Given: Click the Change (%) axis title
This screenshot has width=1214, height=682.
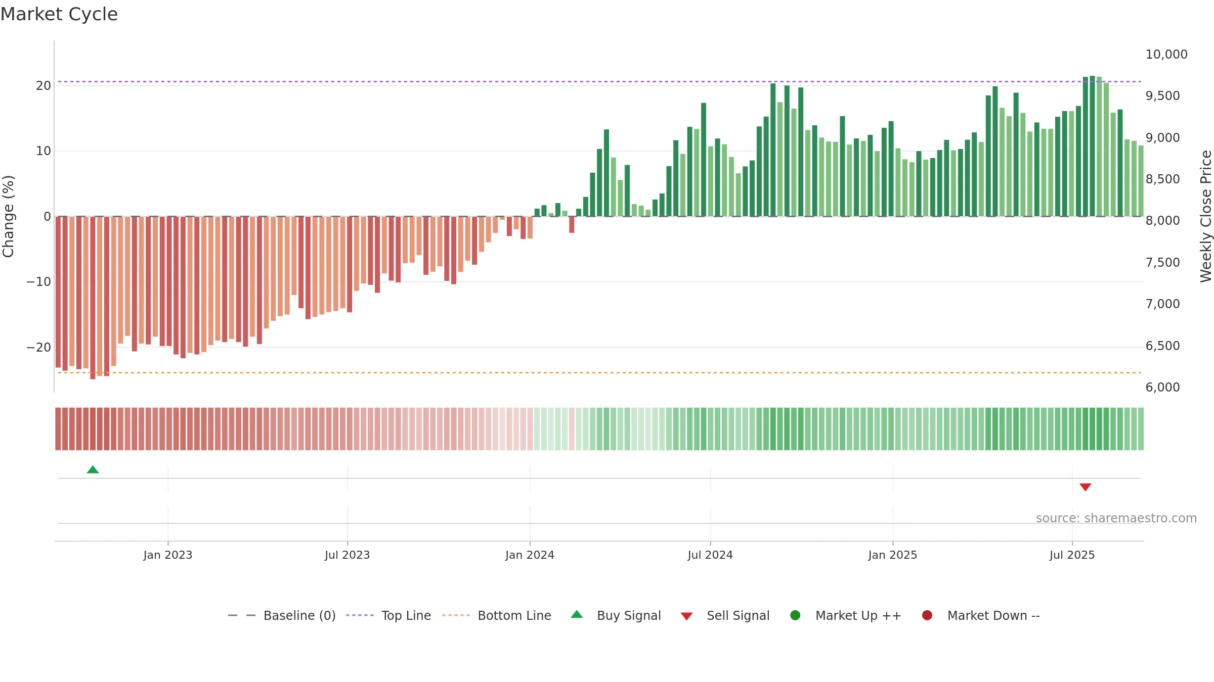Looking at the screenshot, I should [x=8, y=216].
